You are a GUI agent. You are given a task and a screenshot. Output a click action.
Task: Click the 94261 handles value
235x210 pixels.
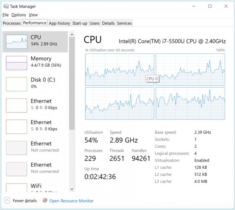141,158
